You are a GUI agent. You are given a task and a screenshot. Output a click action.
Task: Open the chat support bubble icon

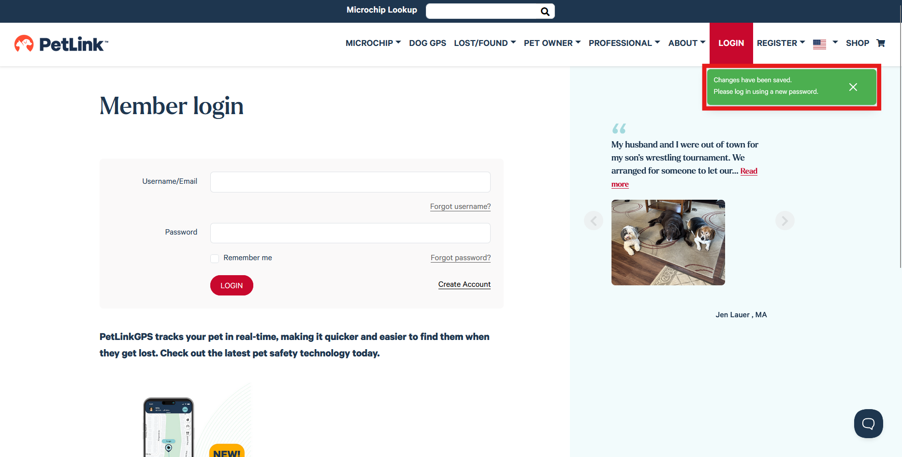tap(868, 424)
